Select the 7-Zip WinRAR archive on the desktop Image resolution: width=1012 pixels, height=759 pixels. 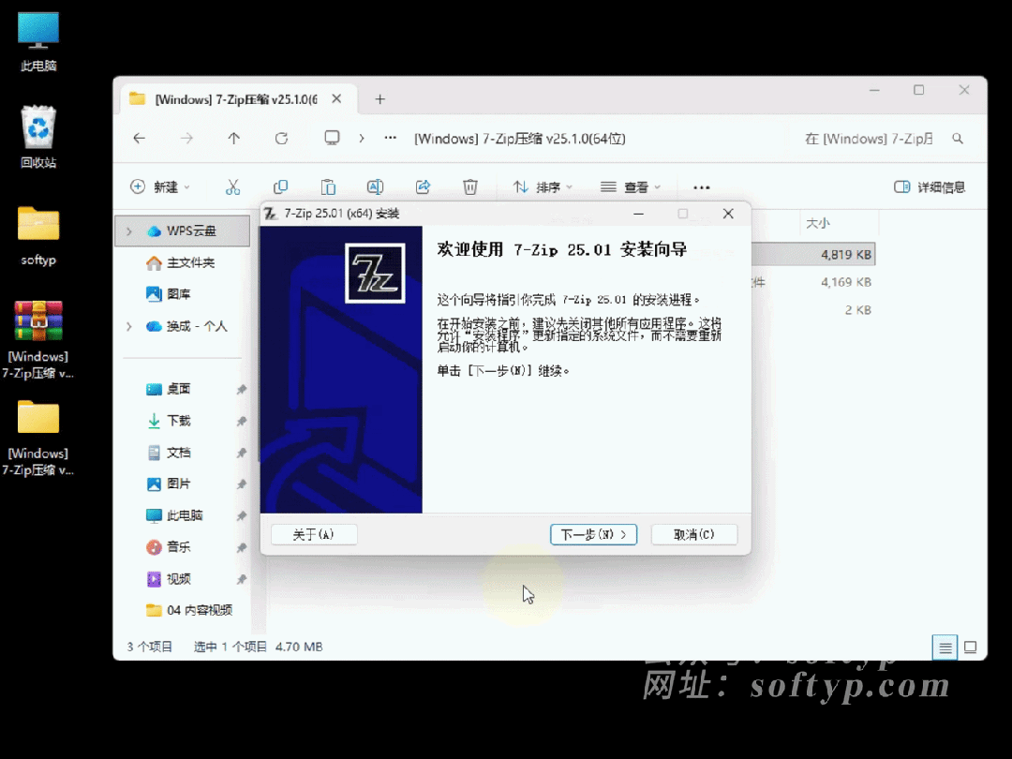38,340
